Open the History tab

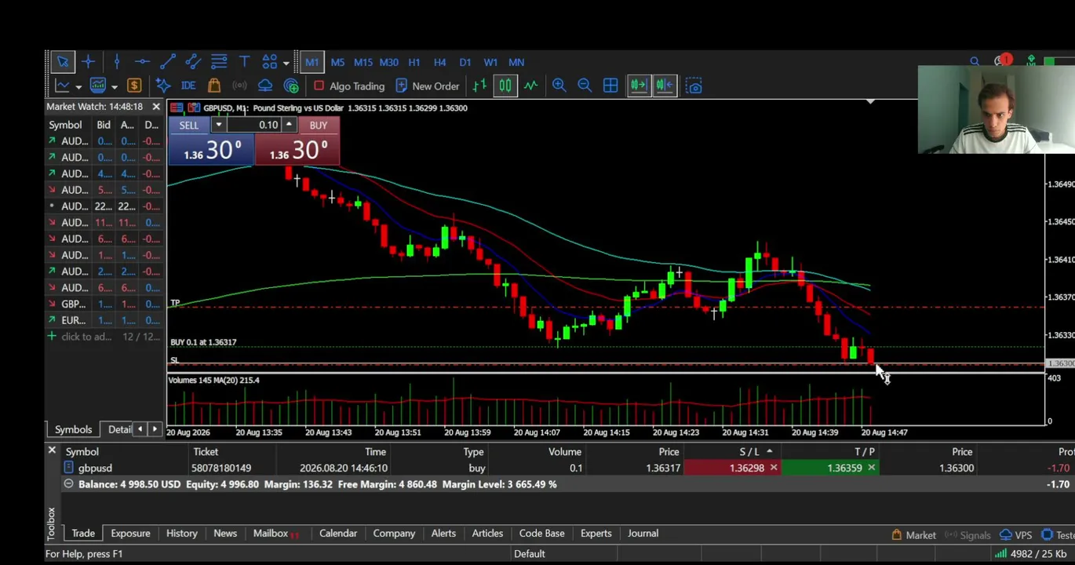[181, 533]
